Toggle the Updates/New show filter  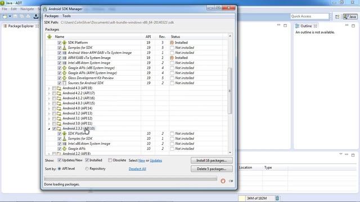coord(59,160)
